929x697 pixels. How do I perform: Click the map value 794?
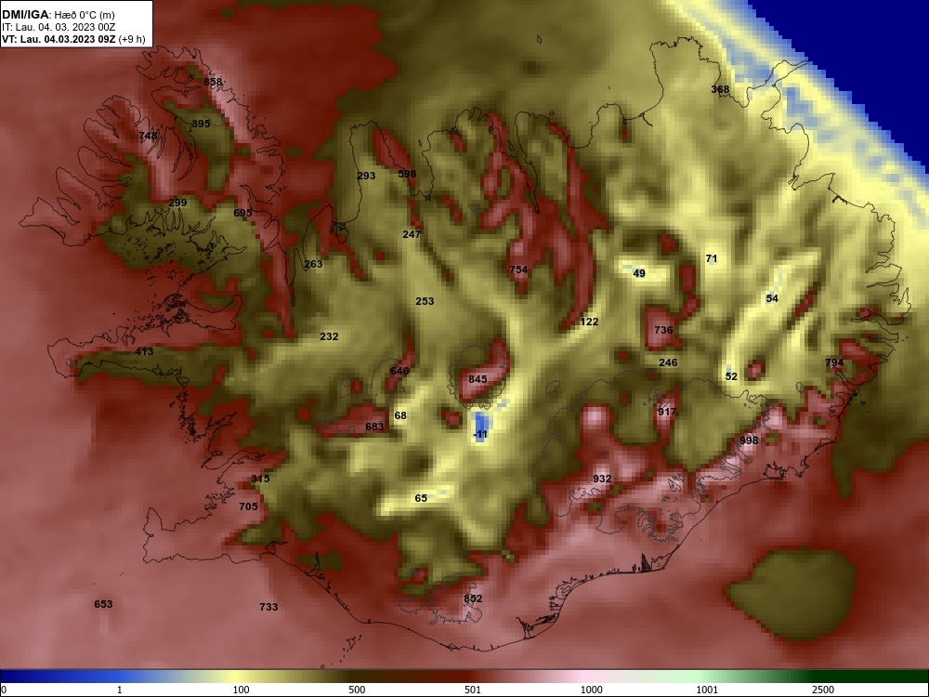(x=834, y=362)
